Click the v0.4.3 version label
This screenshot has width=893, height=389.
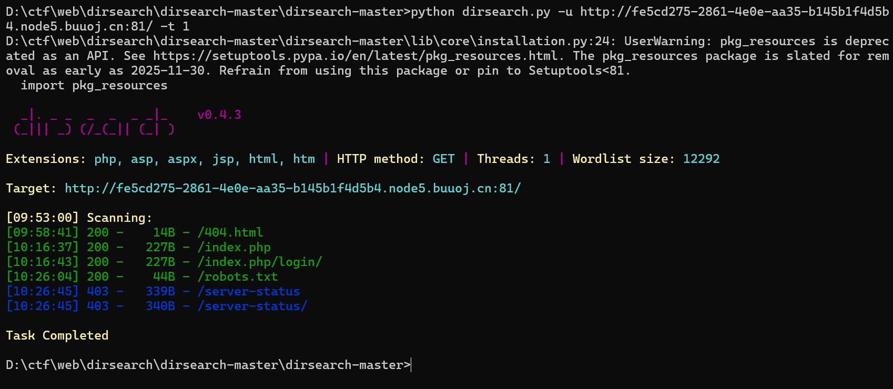pos(219,115)
